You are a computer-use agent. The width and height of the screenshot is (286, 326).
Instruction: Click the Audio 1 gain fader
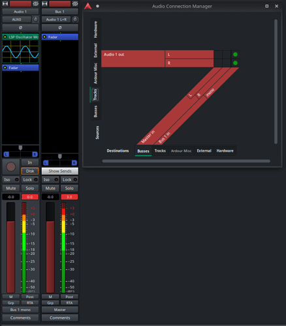[x=11, y=247]
